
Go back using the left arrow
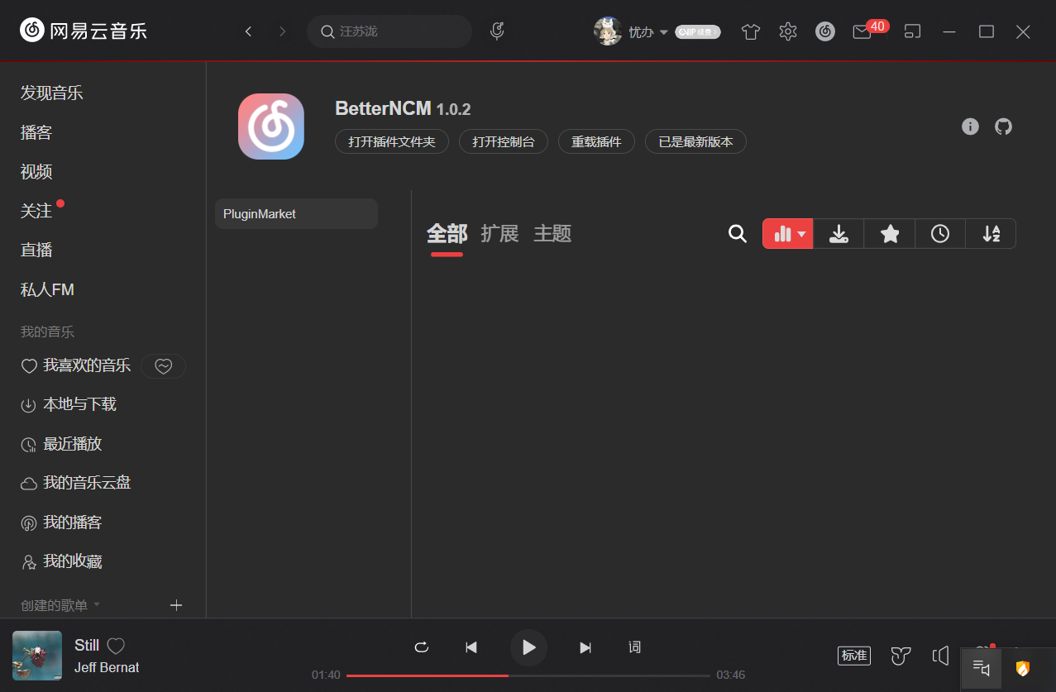pos(248,31)
